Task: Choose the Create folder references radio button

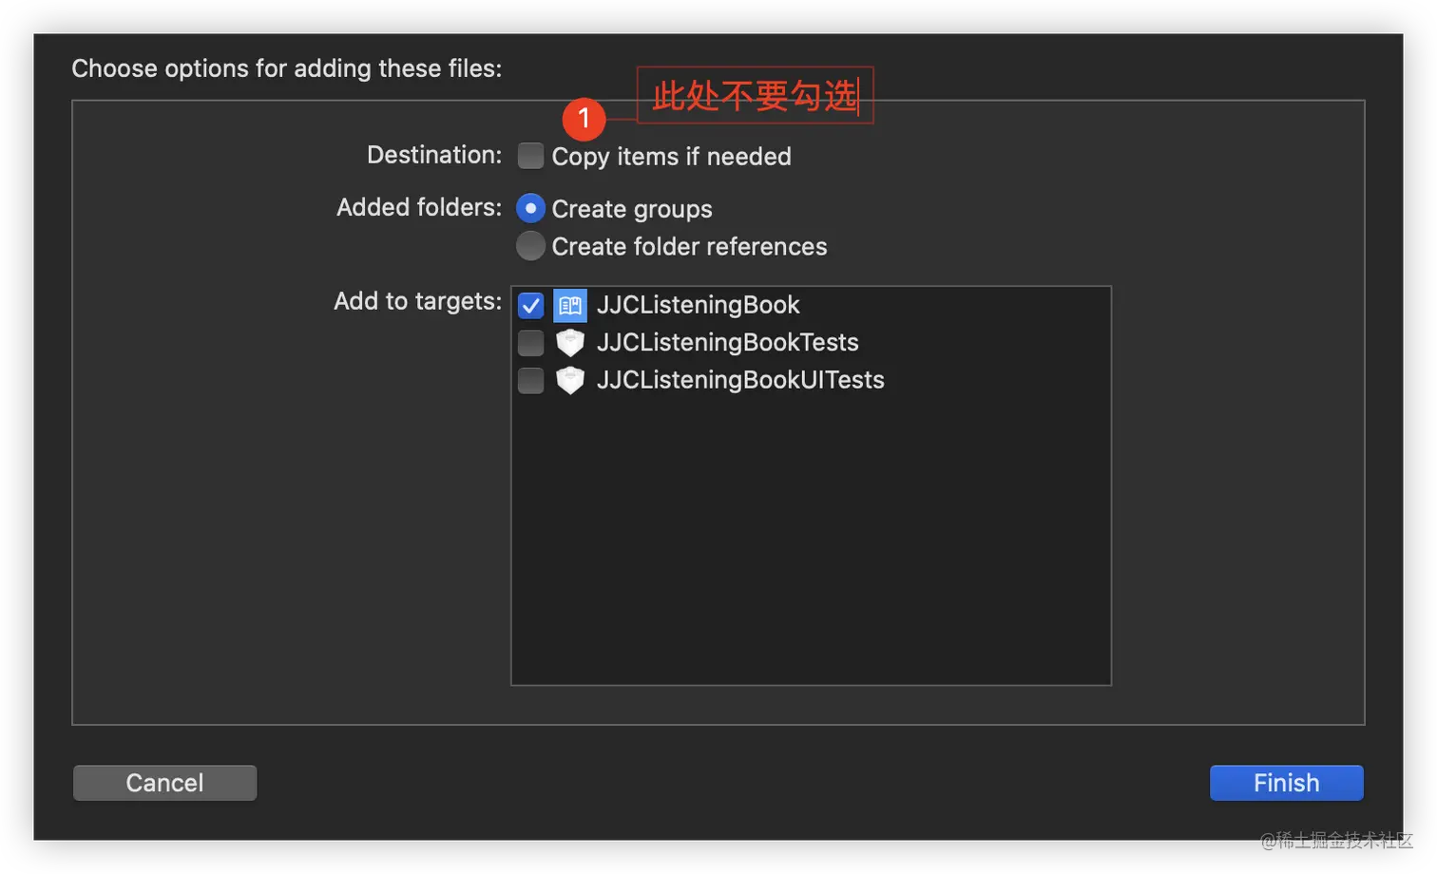Action: pyautogui.click(x=530, y=246)
